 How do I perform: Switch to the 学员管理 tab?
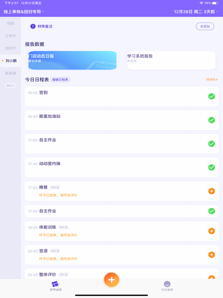[167, 286]
